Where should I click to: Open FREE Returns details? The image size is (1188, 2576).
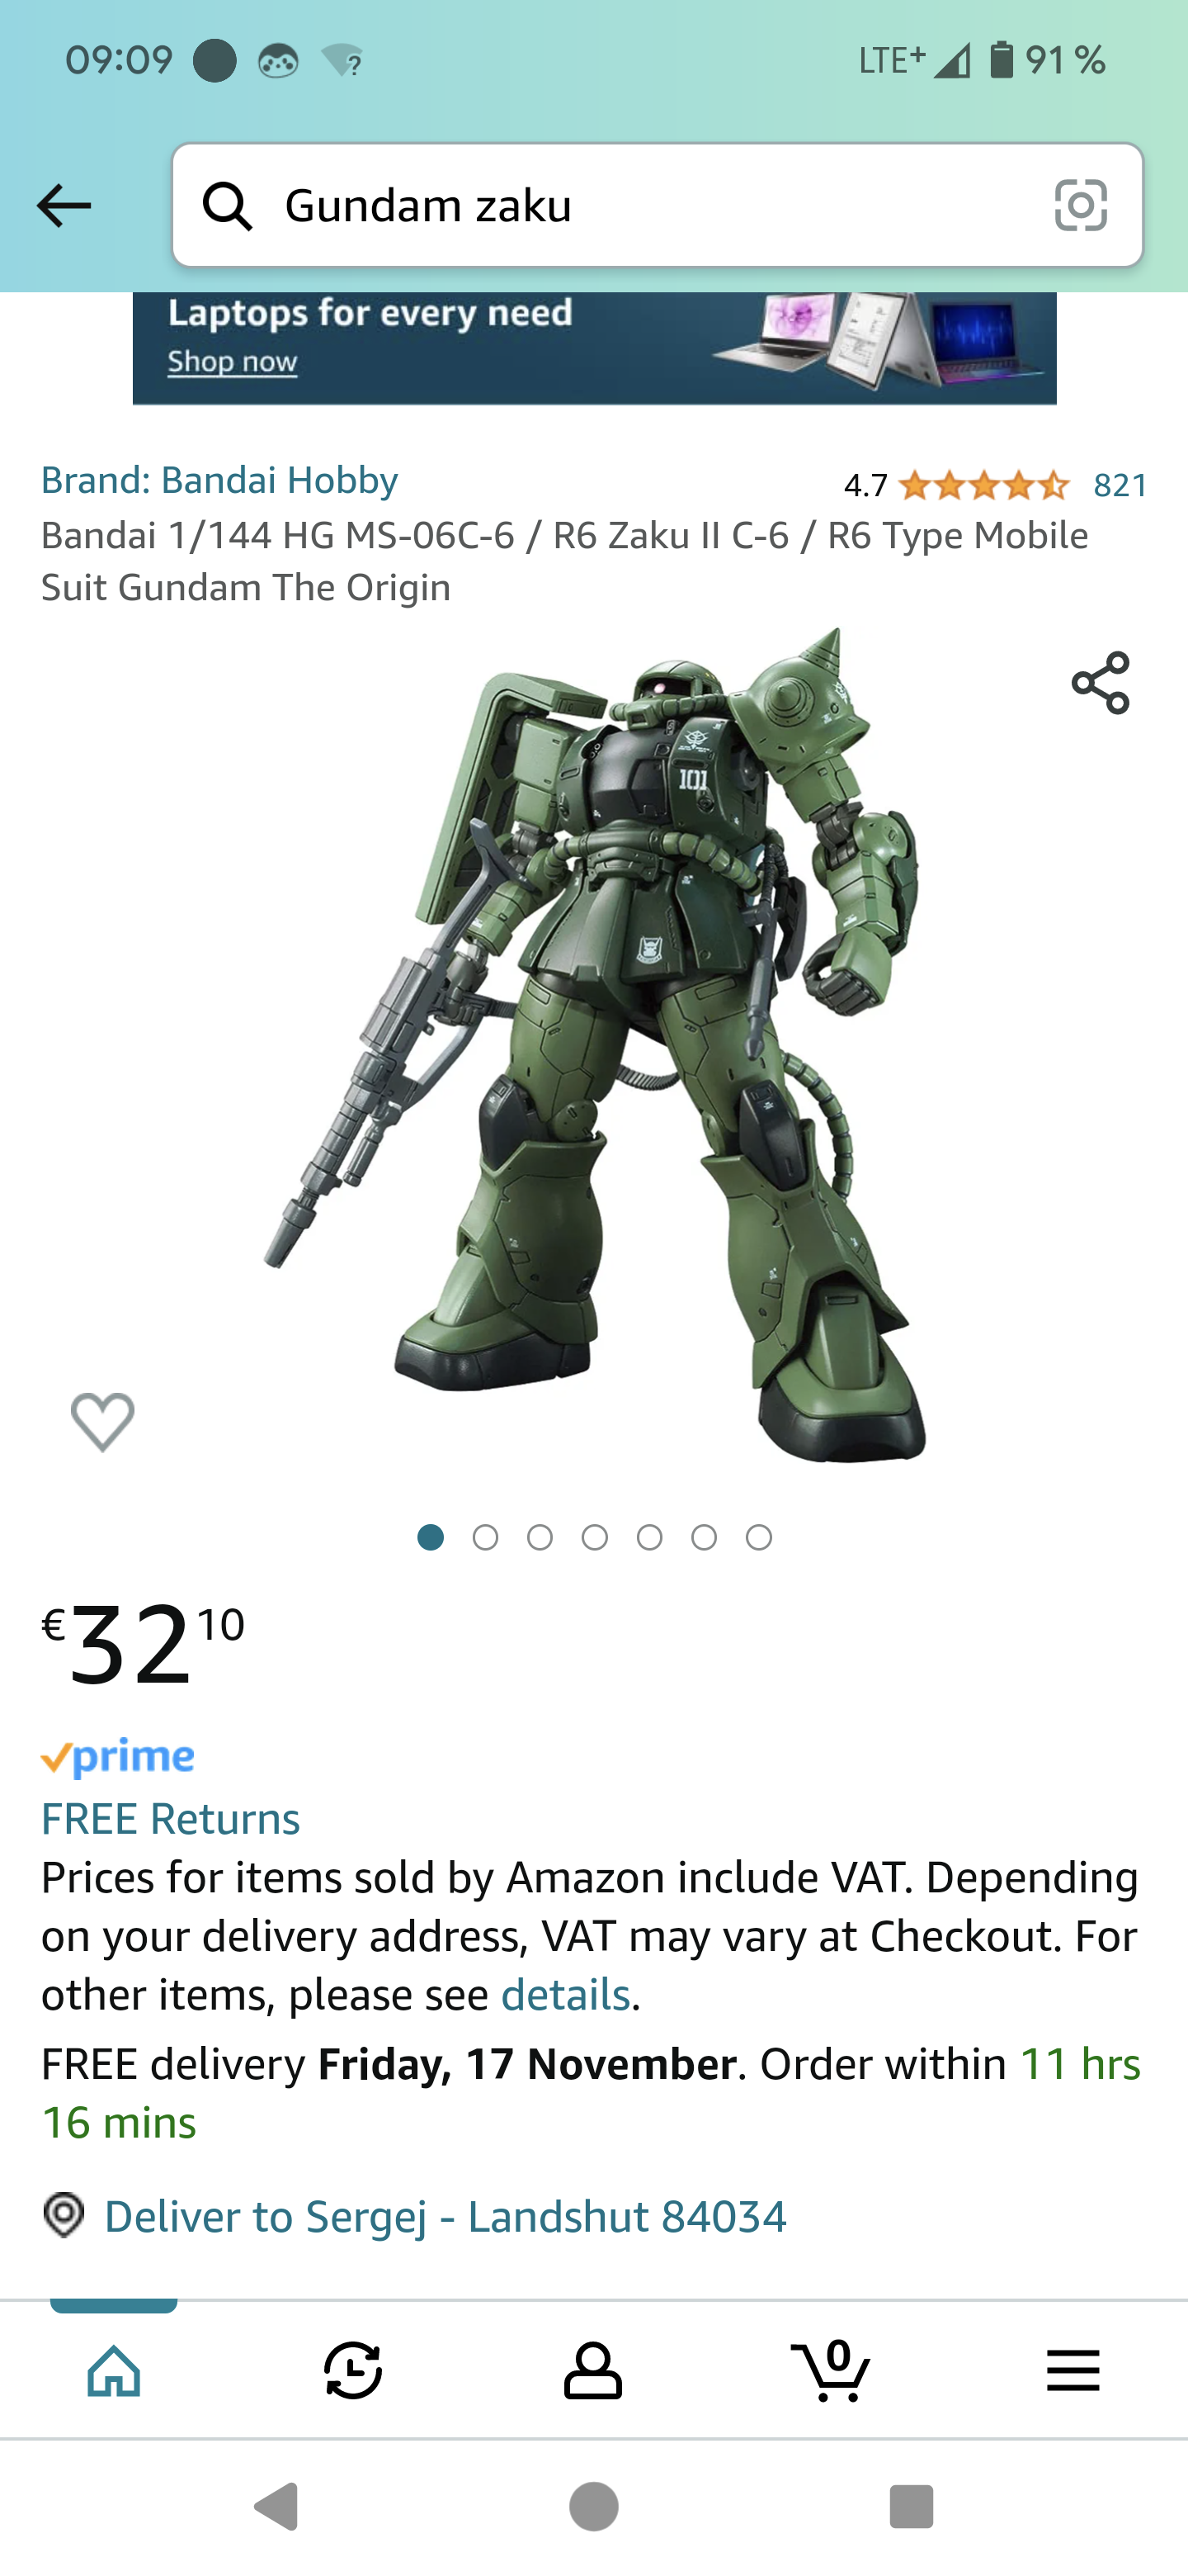point(171,1818)
